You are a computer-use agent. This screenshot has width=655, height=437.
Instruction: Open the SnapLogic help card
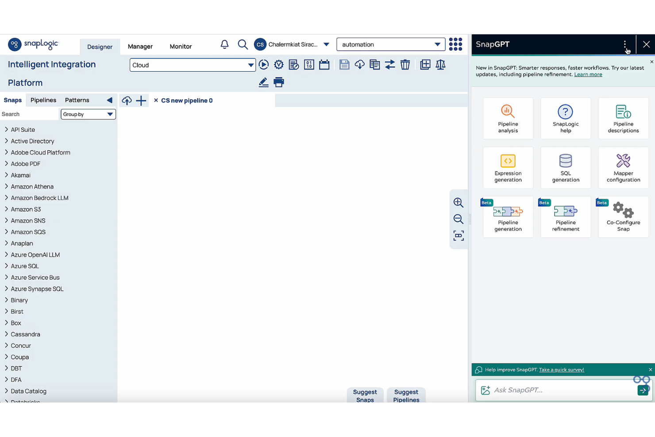pos(566,118)
